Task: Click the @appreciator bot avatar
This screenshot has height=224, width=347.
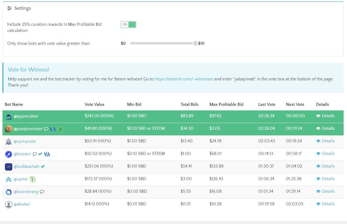Action: point(9,117)
